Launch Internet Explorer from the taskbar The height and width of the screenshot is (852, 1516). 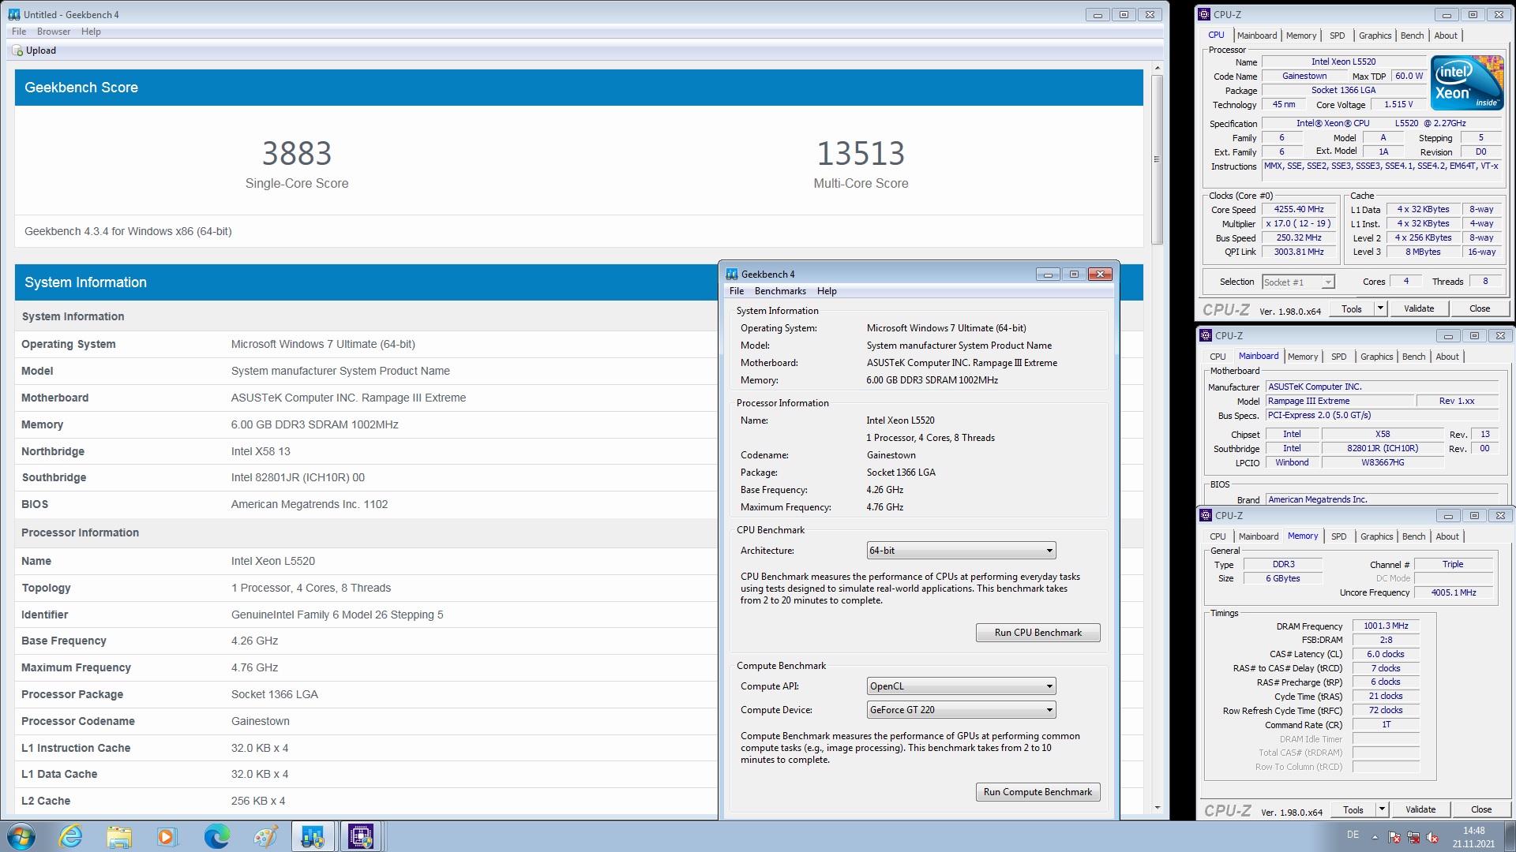click(71, 836)
